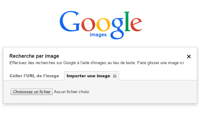Click Faire glisser une image ici text
This screenshot has height=113, width=199.
(x=161, y=63)
